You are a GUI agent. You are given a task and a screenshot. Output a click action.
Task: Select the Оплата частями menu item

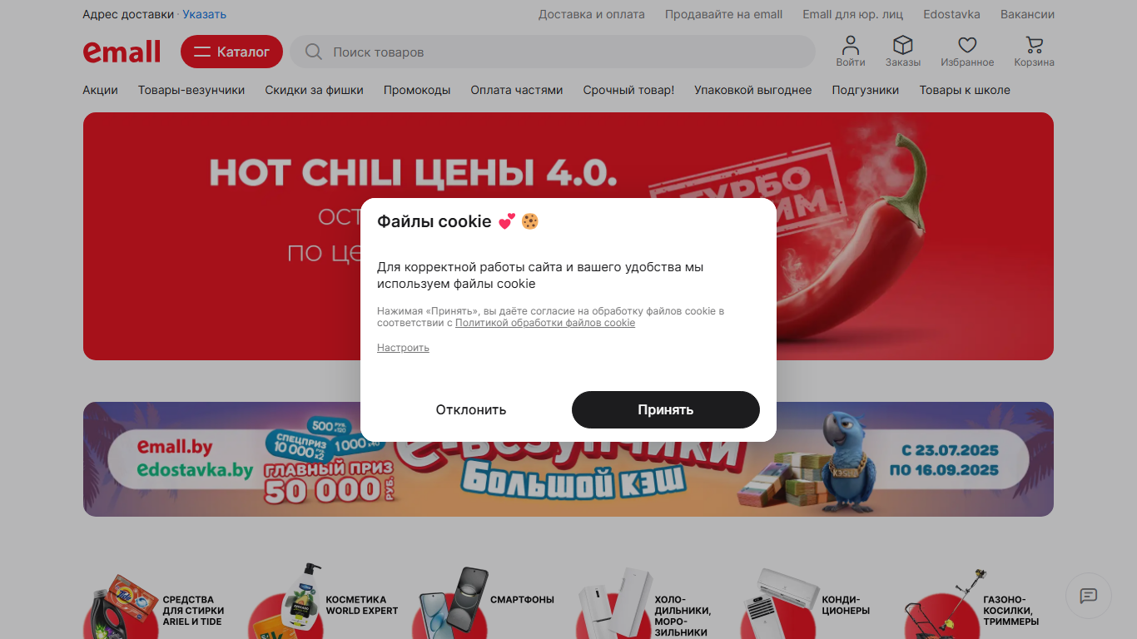pyautogui.click(x=517, y=90)
